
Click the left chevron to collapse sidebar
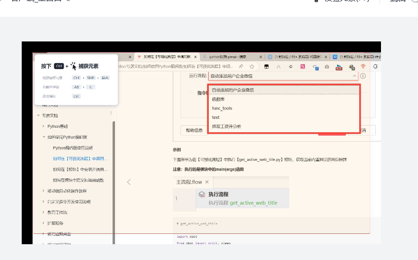tap(129, 182)
